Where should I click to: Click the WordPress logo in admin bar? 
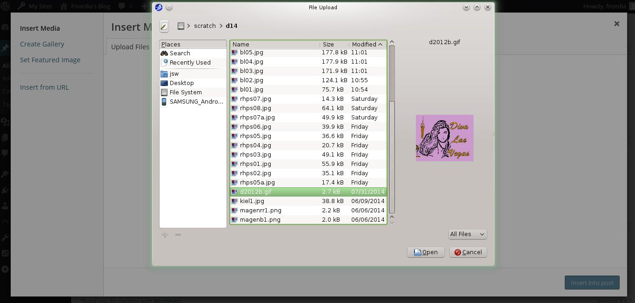pos(6,7)
